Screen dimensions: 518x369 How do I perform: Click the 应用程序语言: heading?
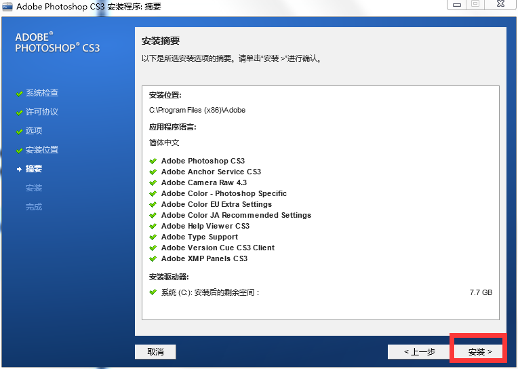pyautogui.click(x=172, y=128)
